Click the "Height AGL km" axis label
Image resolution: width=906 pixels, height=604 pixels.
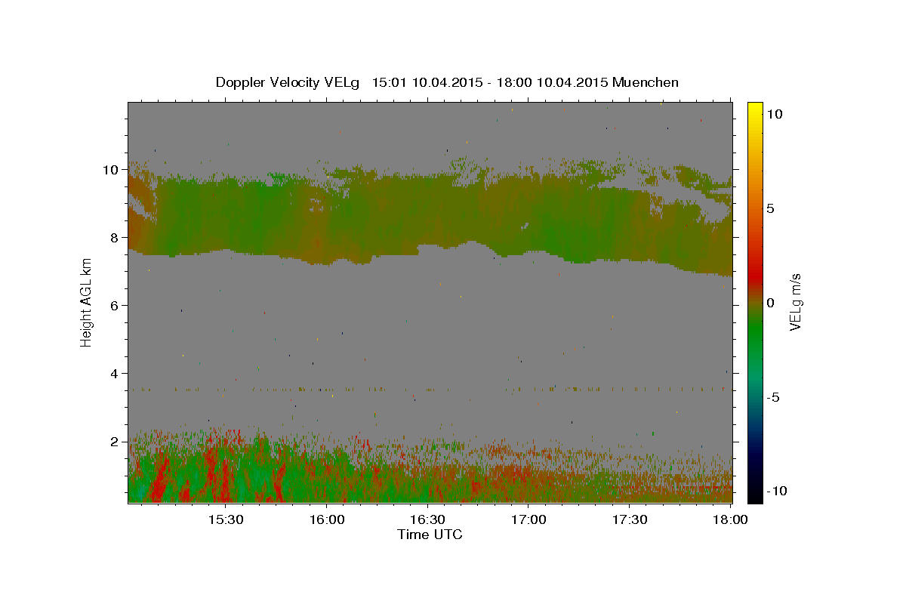86,302
